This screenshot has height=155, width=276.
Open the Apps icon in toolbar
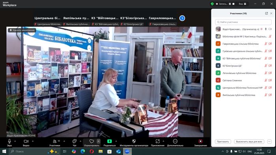pyautogui.click(x=158, y=141)
